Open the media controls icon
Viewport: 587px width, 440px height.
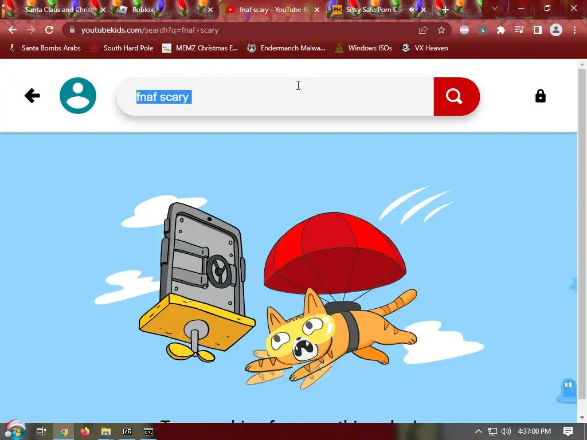519,30
